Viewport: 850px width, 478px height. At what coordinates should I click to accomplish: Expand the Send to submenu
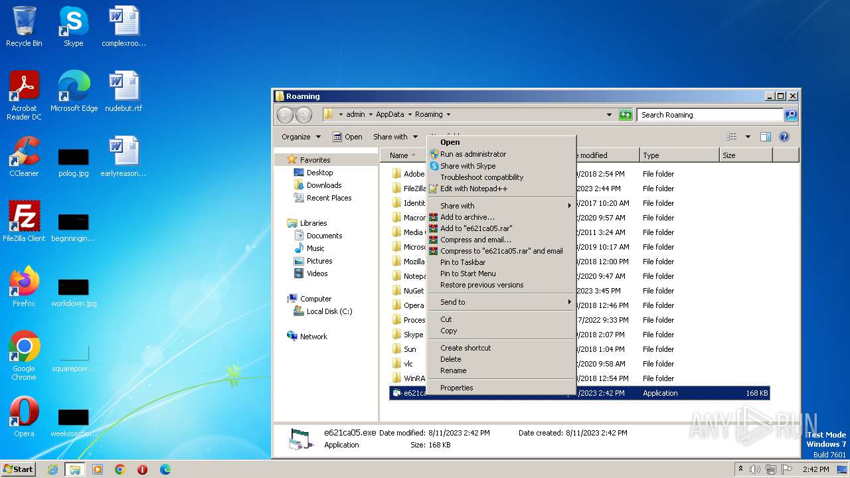(501, 302)
